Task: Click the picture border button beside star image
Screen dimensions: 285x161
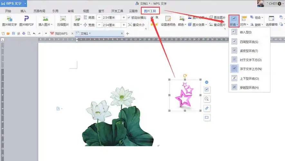Action: (207, 118)
